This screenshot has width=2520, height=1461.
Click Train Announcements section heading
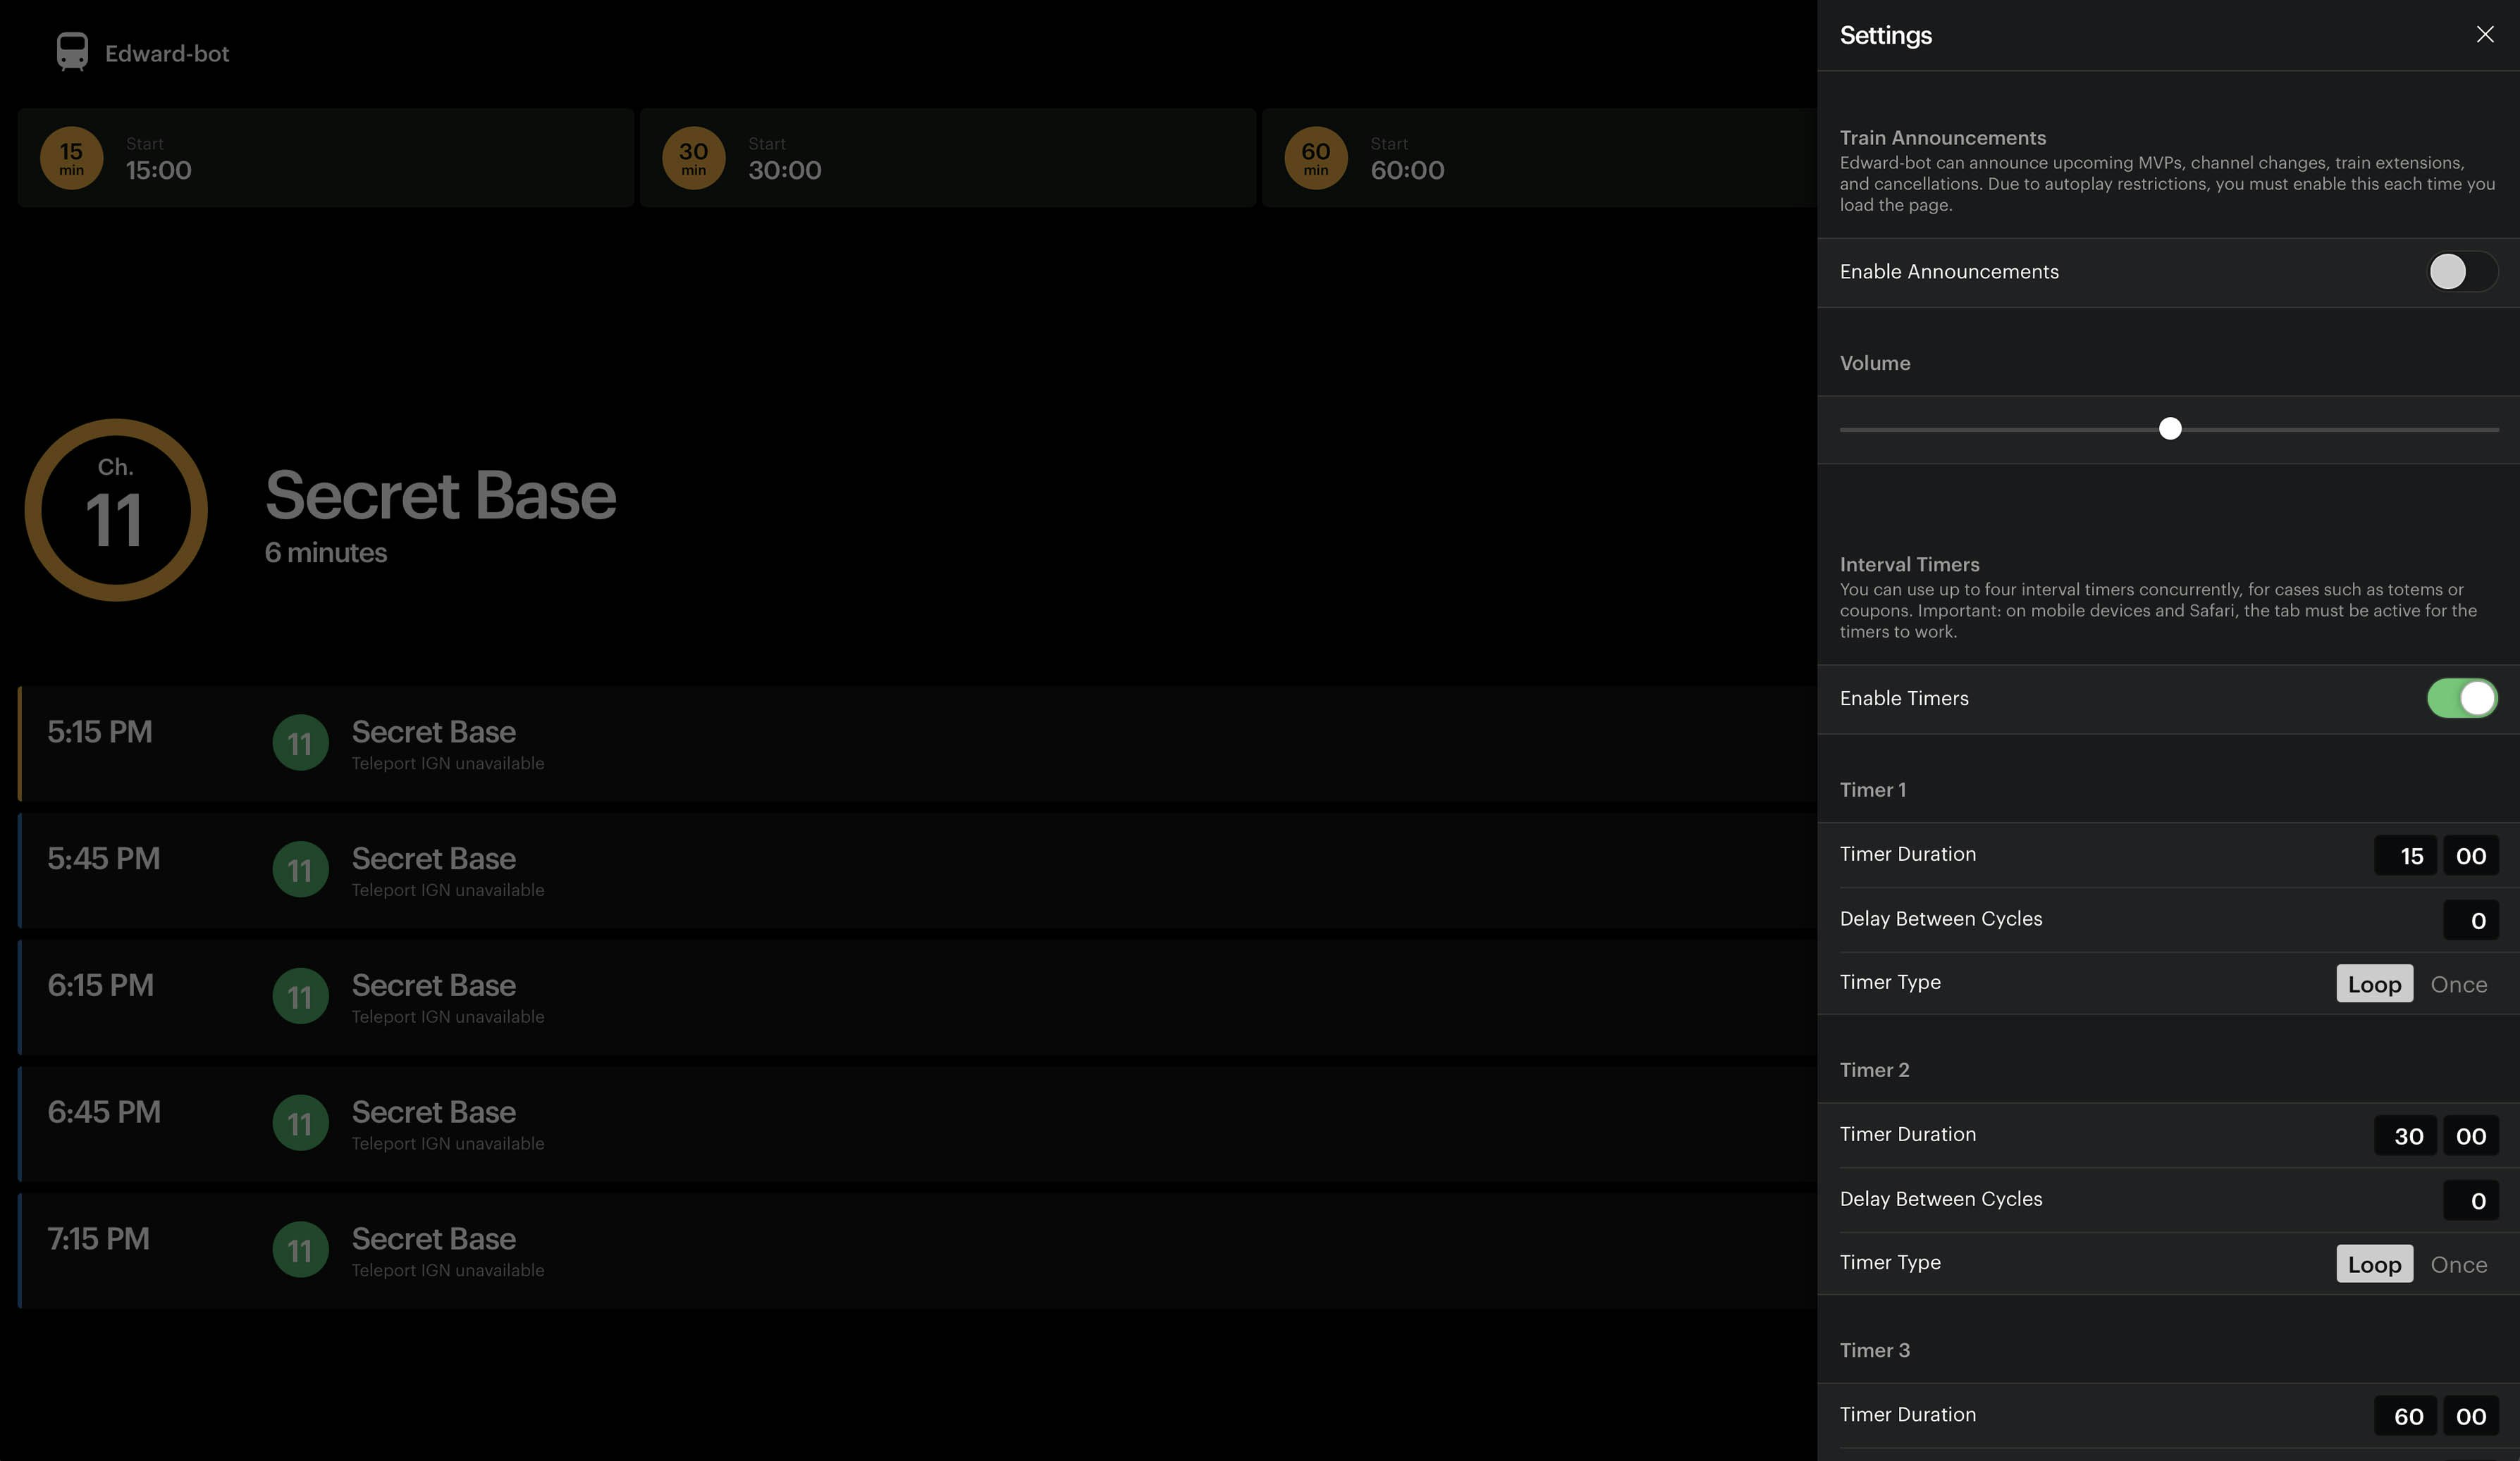(1942, 138)
